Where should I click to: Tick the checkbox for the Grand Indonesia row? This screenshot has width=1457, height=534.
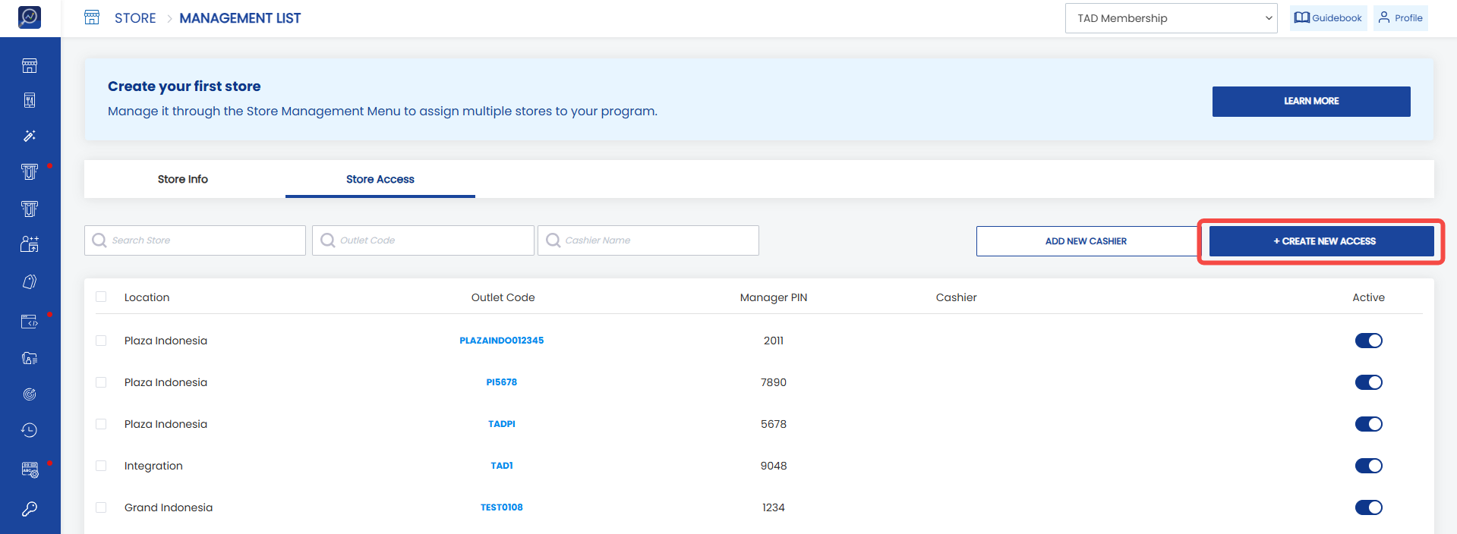pyautogui.click(x=101, y=507)
